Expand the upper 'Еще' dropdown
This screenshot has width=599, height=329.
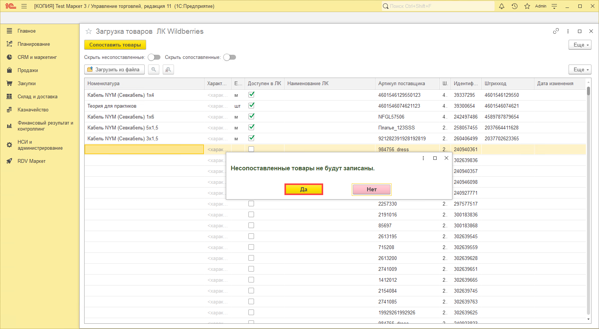pos(580,45)
